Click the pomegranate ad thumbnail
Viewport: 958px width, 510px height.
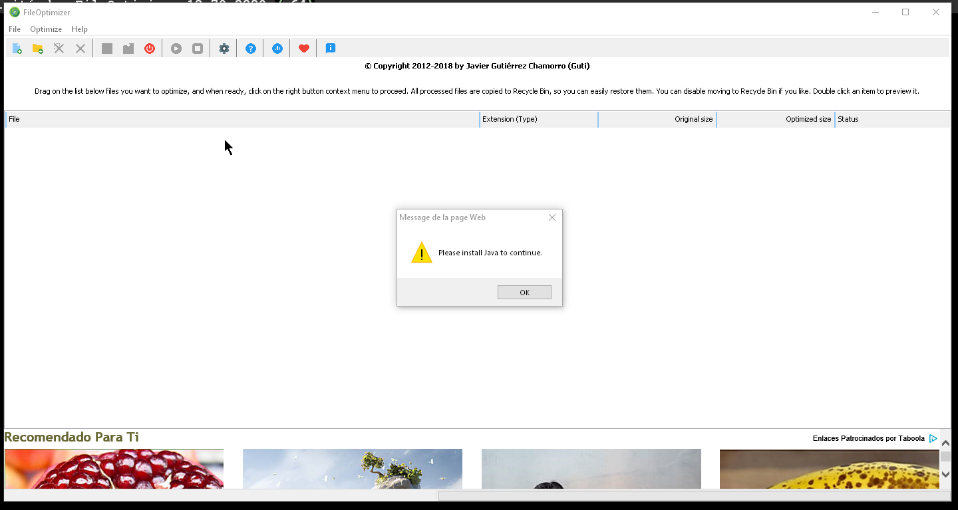pyautogui.click(x=114, y=469)
